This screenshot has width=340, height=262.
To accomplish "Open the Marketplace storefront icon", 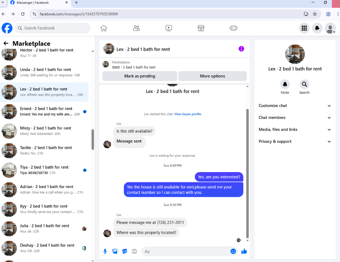I will 201,28.
